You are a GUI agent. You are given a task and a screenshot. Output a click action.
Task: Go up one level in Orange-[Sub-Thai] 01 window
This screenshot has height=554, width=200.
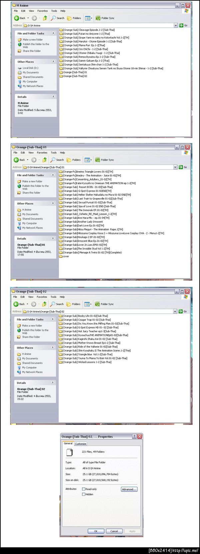click(x=45, y=160)
